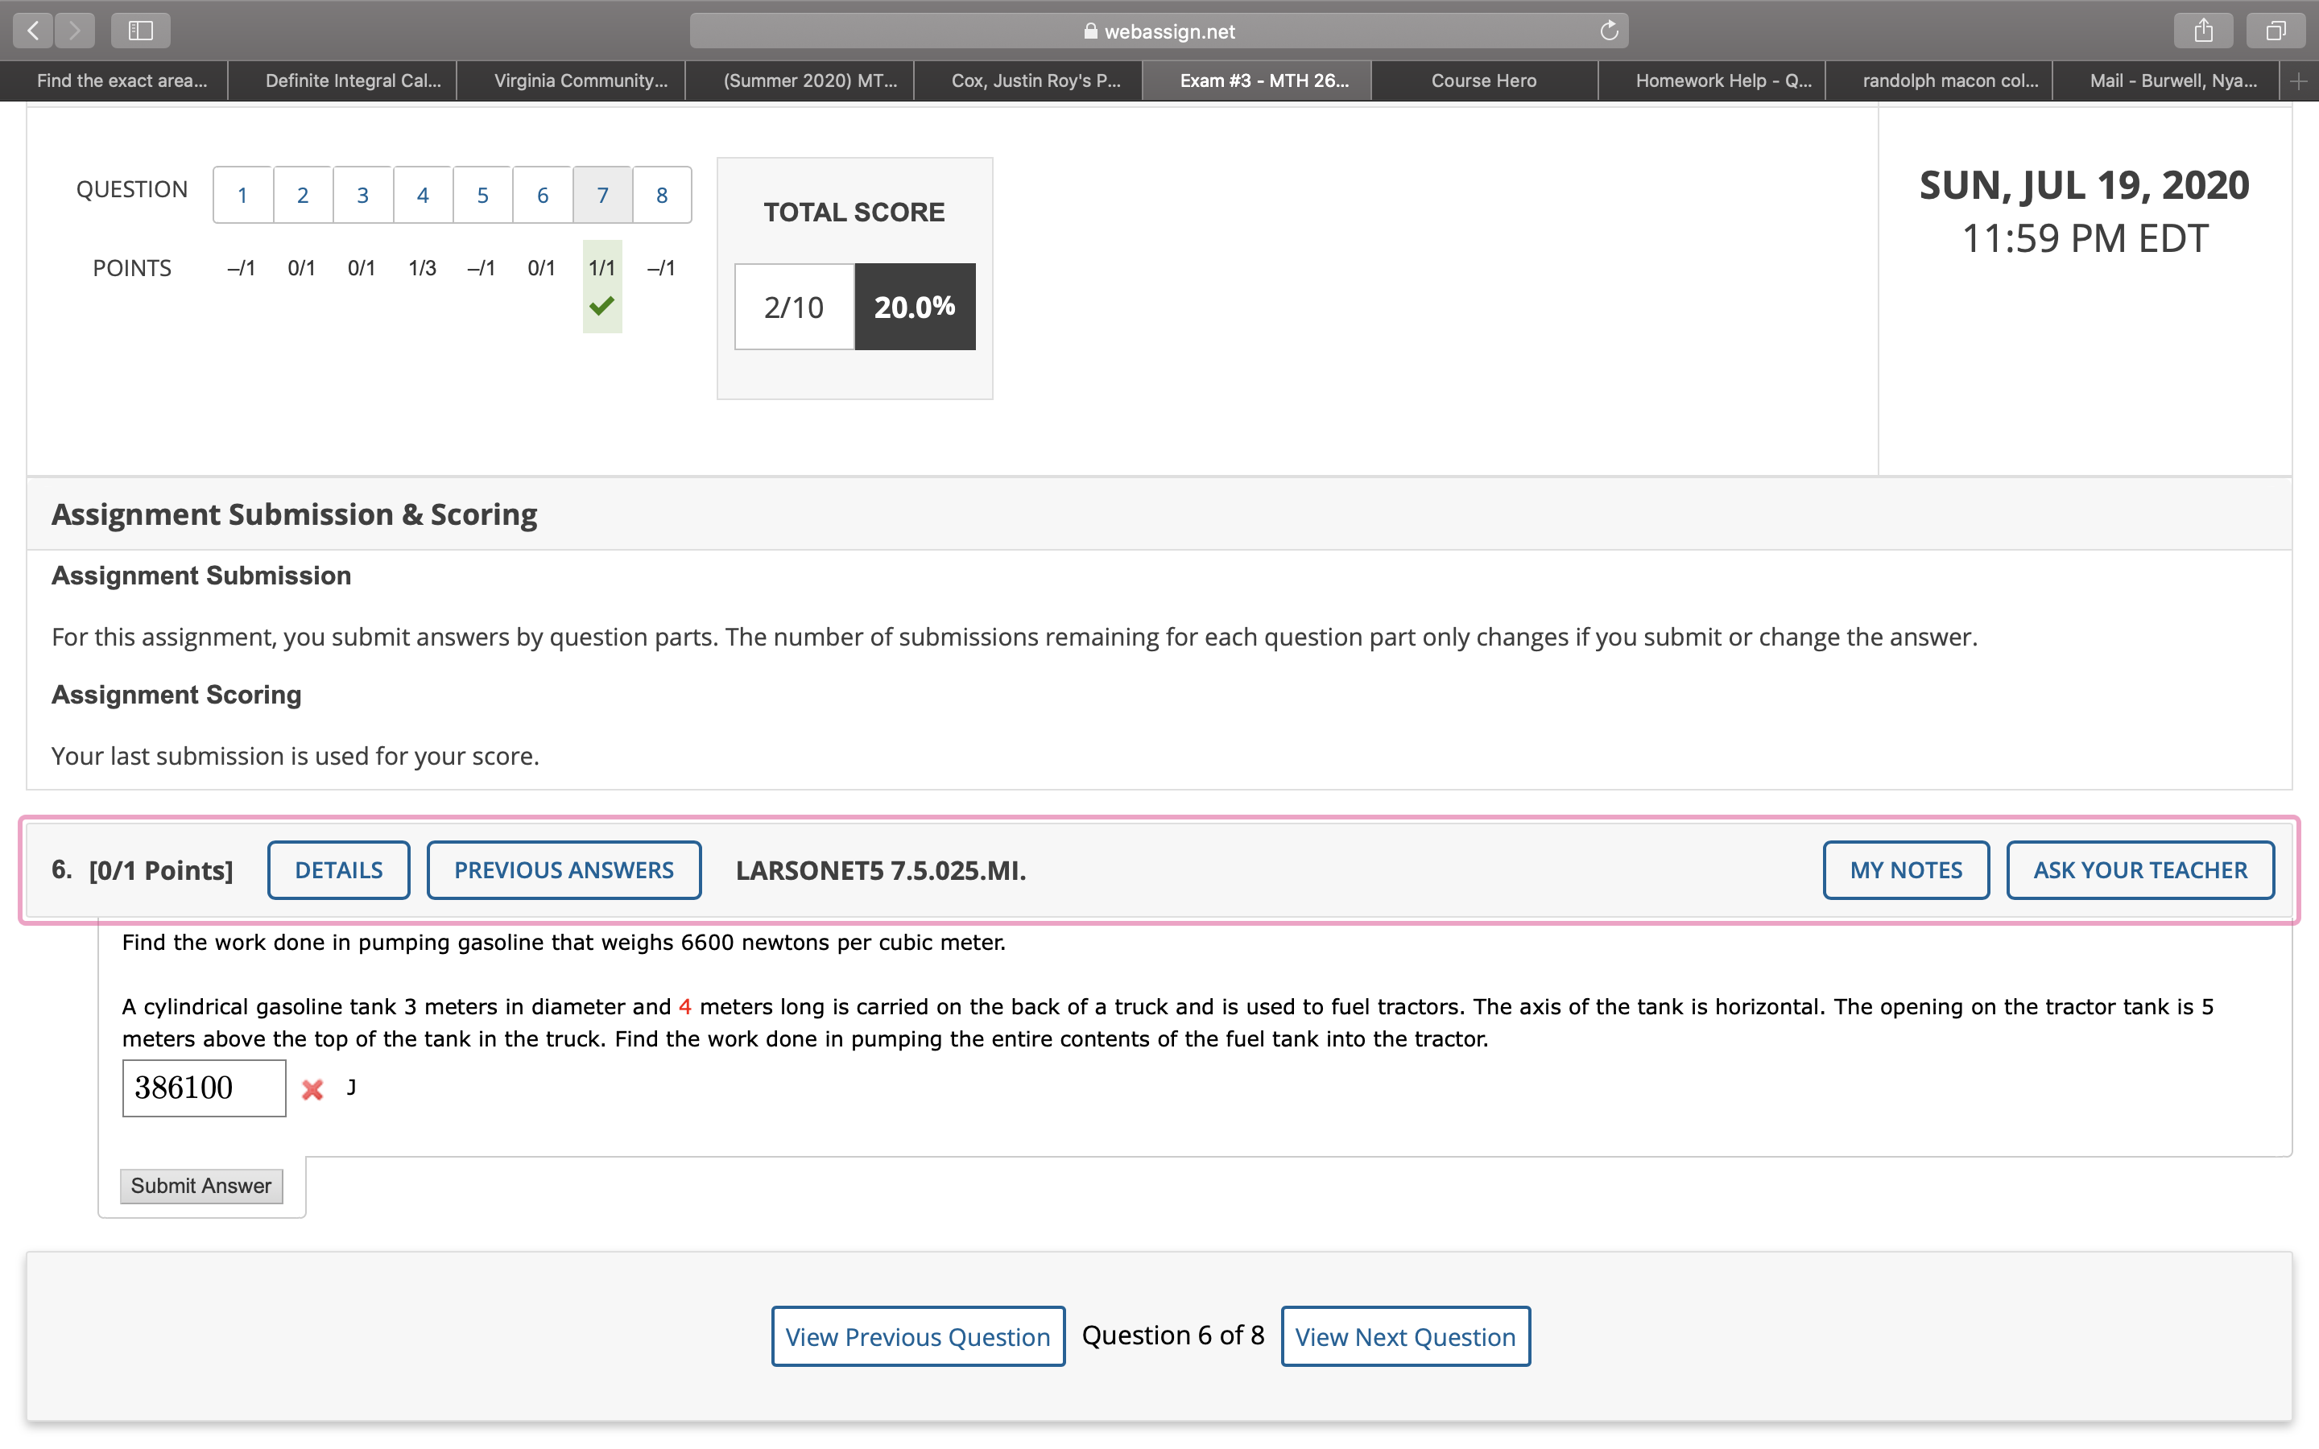The height and width of the screenshot is (1449, 2319).
Task: Toggle the Safari sidebar icon
Action: point(141,31)
